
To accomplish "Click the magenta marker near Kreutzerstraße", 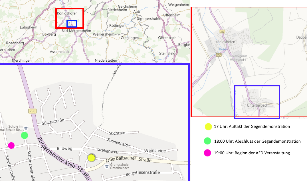I will click(x=11, y=145).
